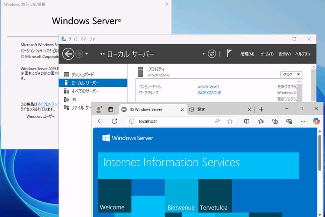Open the Edge profile icon
This screenshot has width=325, height=217.
99,109
